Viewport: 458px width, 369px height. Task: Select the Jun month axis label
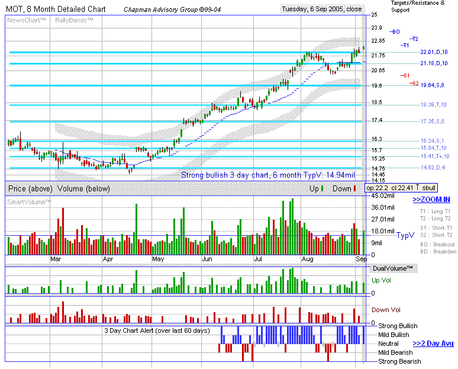click(207, 259)
